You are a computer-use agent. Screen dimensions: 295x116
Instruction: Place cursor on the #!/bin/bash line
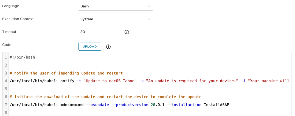[22, 57]
